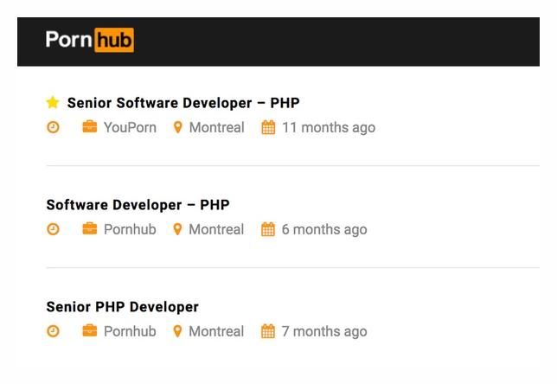The image size is (557, 384).
Task: Click briefcase icon in the 6 months ago row
Action: [x=90, y=228]
